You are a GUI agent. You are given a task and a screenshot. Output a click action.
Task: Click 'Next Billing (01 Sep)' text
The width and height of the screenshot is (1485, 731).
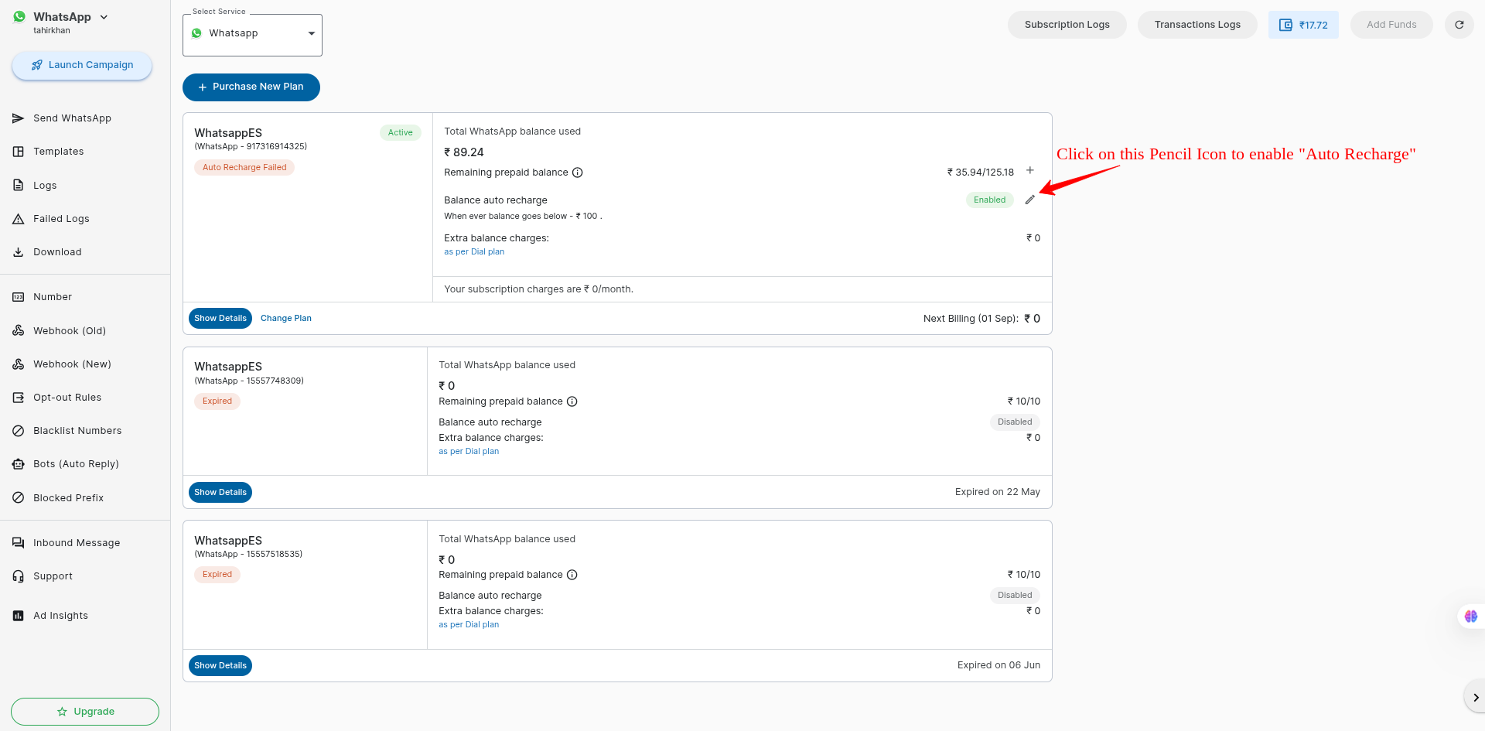click(971, 319)
